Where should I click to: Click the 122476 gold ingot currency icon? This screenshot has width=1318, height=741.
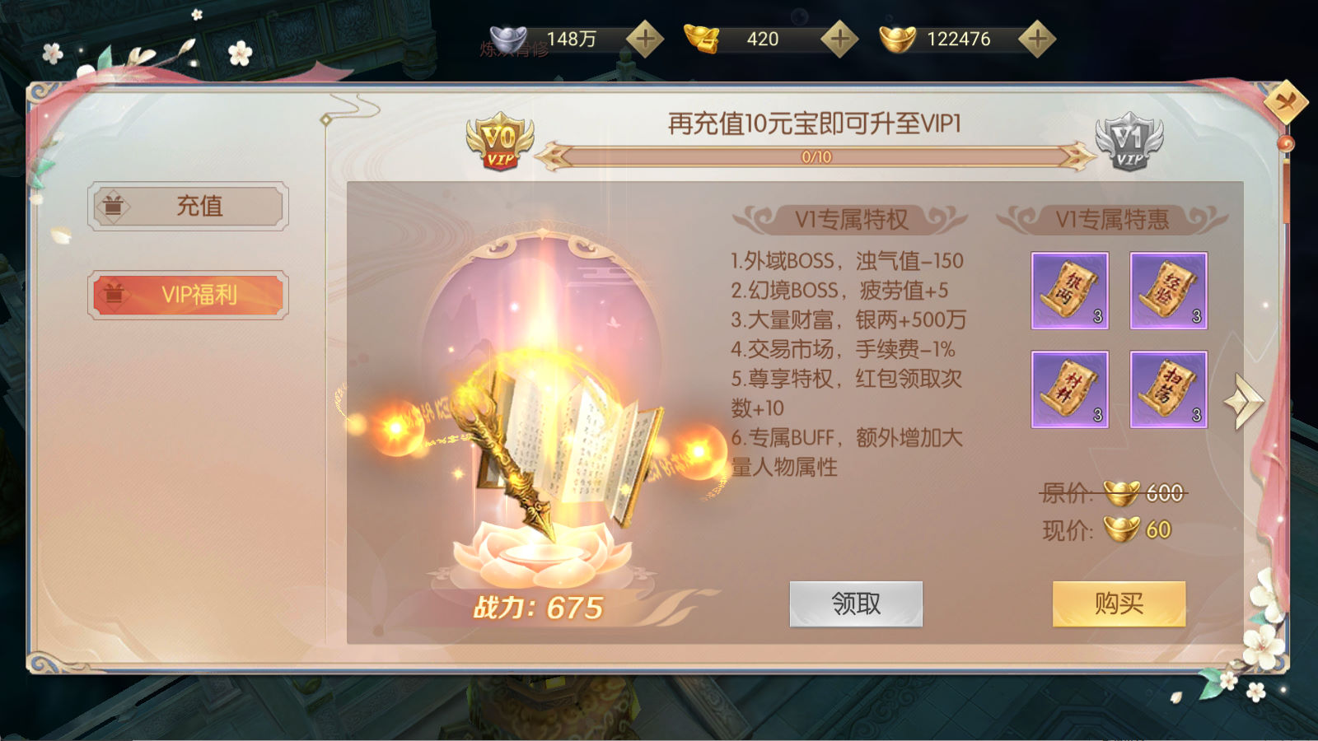(x=897, y=39)
